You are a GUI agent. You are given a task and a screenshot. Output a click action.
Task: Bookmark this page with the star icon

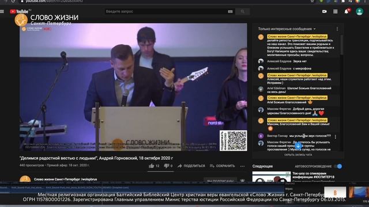click(312, 1)
